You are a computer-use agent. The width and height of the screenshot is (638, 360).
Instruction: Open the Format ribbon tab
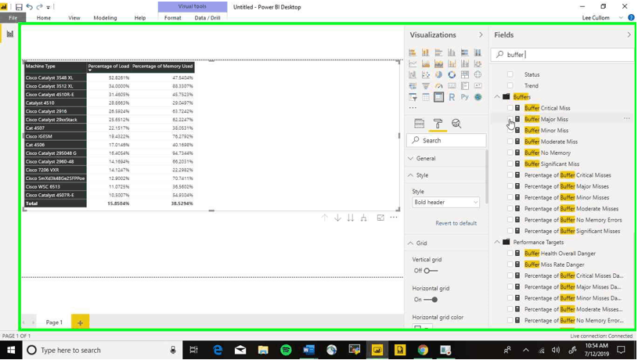[x=172, y=18]
